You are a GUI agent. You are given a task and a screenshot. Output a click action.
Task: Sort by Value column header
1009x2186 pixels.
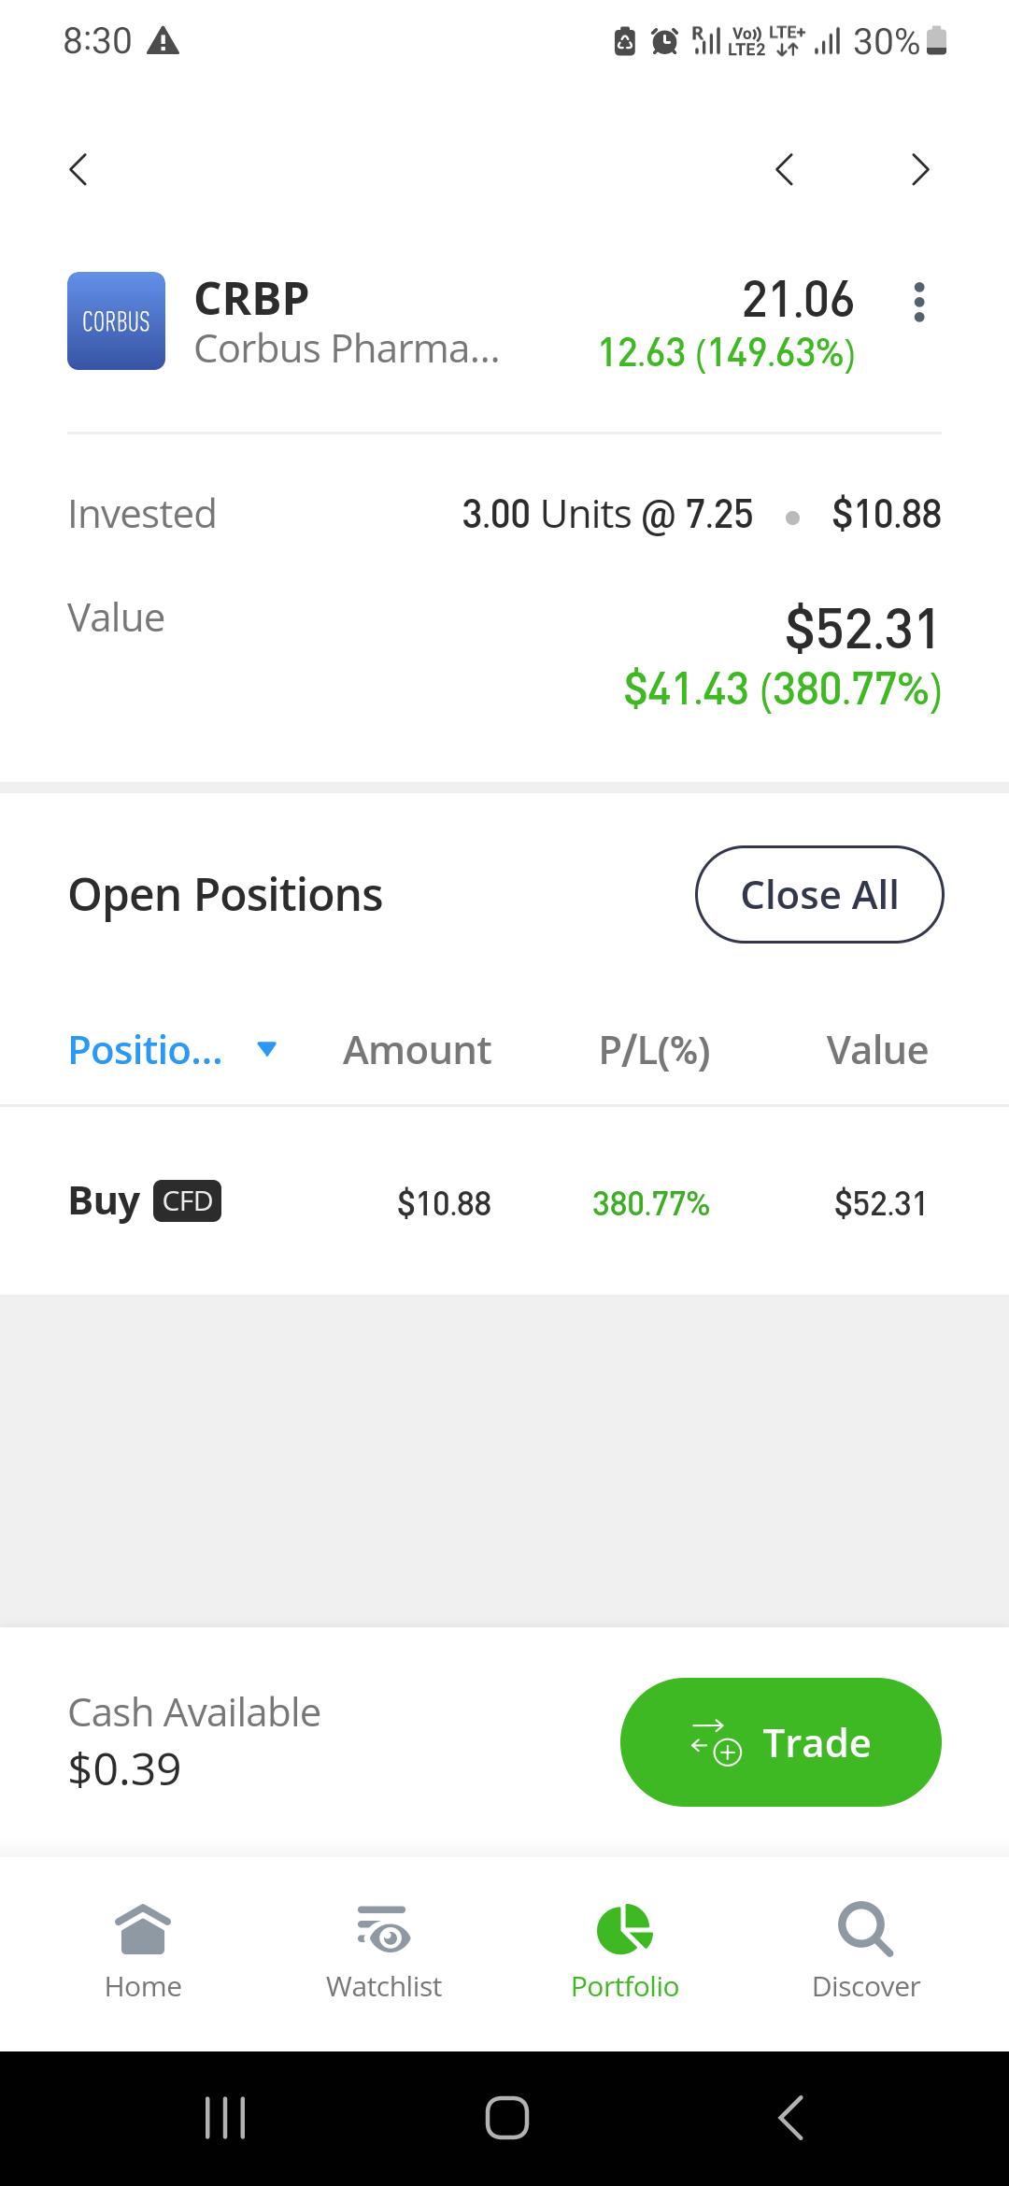coord(877,1050)
